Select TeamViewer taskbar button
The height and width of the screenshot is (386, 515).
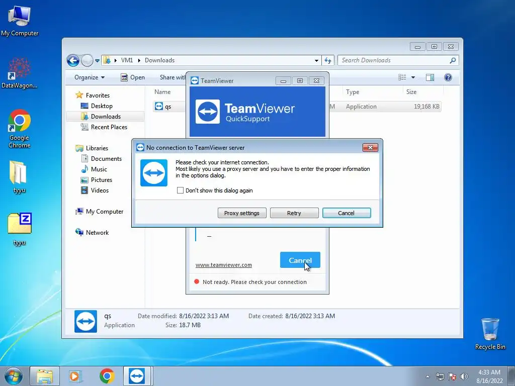(137, 376)
